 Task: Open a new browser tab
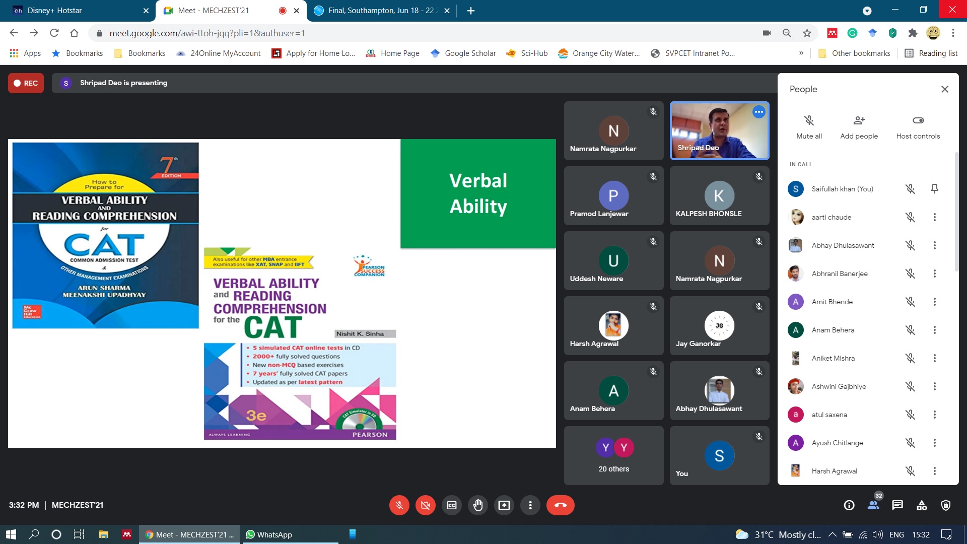tap(471, 11)
